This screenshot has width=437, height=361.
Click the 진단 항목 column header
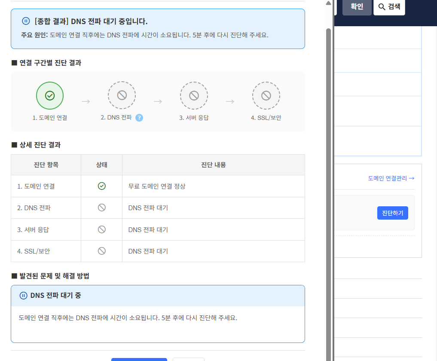[46, 165]
